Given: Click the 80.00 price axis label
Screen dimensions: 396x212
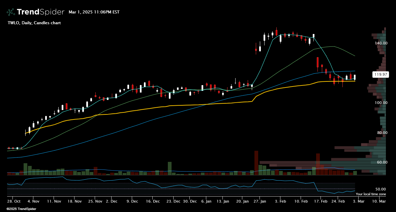Looking at the screenshot, I should point(382,133).
